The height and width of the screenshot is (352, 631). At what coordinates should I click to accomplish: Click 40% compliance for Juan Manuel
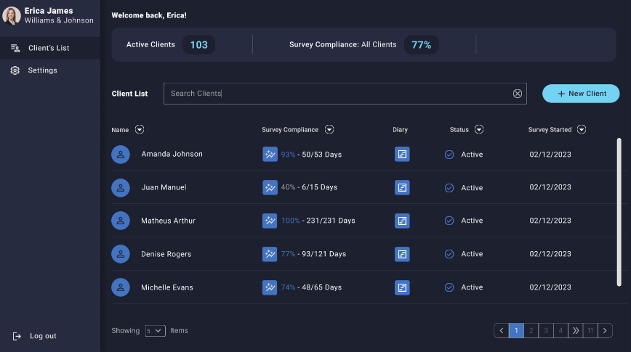pos(288,187)
